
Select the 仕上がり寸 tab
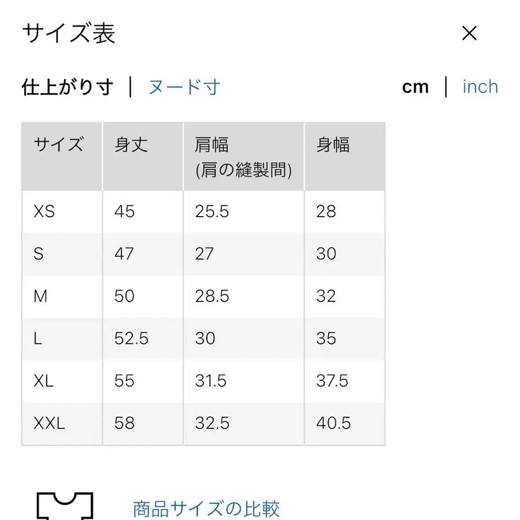click(x=66, y=86)
